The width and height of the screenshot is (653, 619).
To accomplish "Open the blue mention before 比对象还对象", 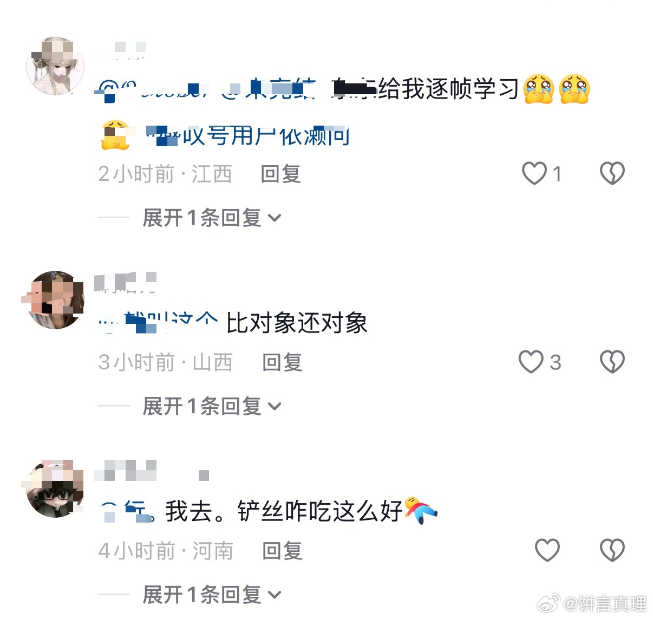I will coord(158,323).
